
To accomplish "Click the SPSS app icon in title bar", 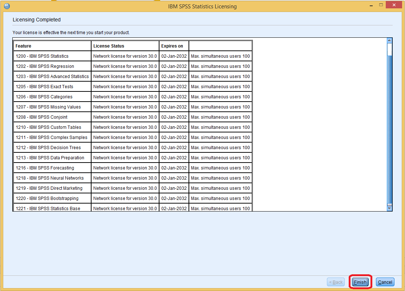I will 7,6.
